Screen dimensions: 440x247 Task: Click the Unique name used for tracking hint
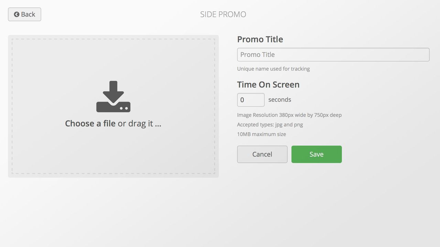273,69
